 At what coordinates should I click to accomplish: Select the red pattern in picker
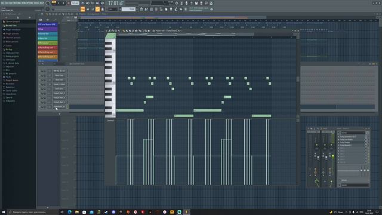tap(48, 48)
